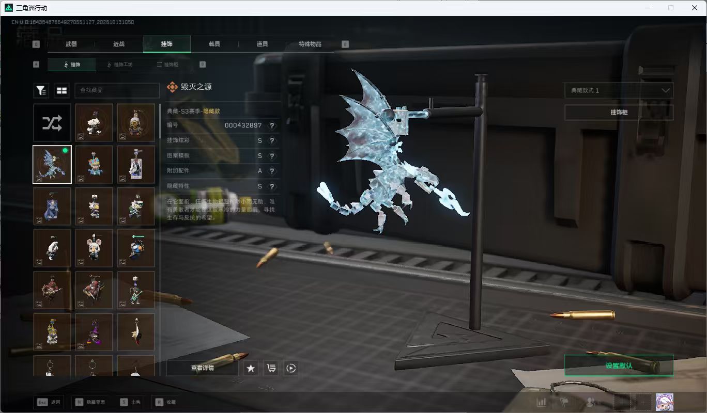Play the charm preview animation icon
Screen dimensions: 707x413
291,368
